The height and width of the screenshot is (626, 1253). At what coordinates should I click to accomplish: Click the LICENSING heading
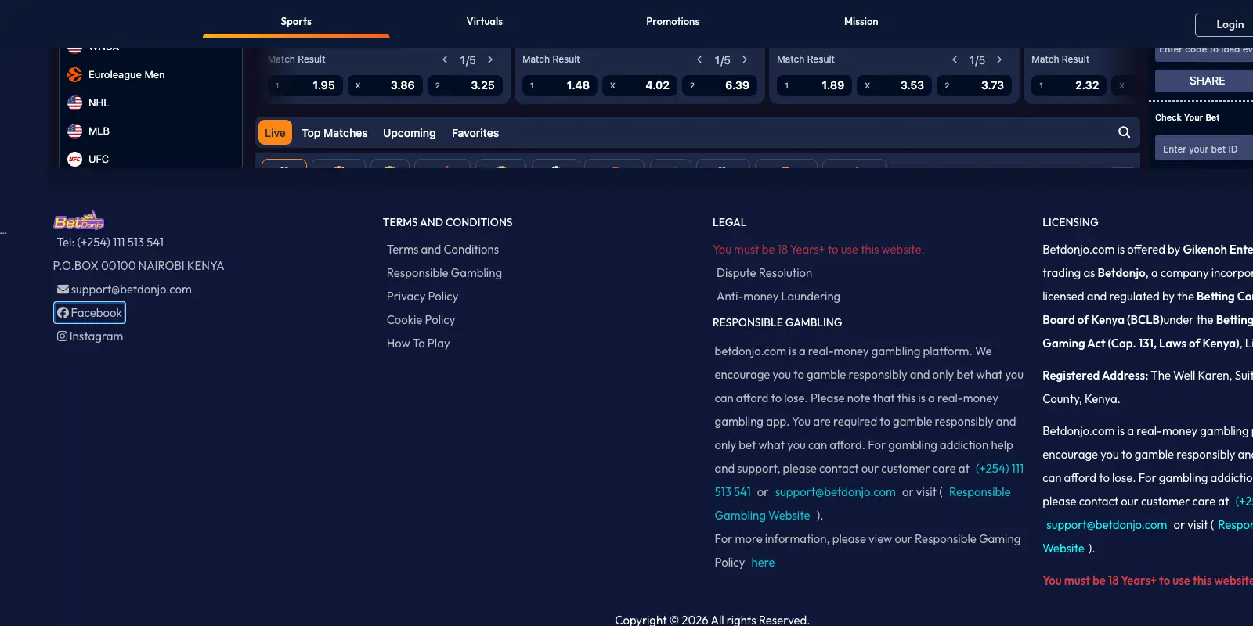[1071, 222]
